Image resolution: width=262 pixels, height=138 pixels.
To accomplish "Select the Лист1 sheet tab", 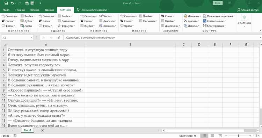I will click(x=27, y=130).
